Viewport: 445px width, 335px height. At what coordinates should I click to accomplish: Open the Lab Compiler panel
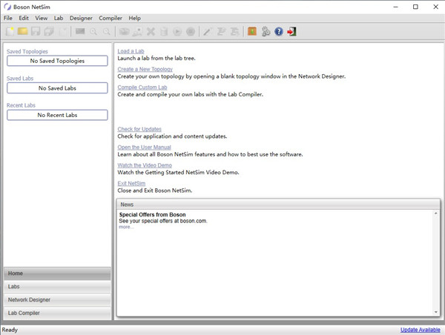point(57,314)
